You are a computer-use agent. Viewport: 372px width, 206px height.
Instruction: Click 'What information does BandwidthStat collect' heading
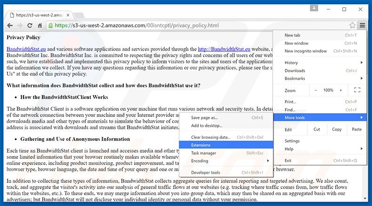pyautogui.click(x=104, y=85)
